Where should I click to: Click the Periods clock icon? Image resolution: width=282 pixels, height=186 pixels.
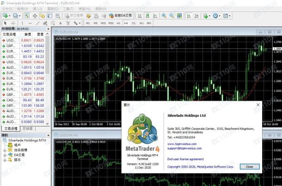pyautogui.click(x=215, y=16)
